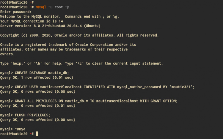This screenshot has width=223, height=139.
Task: Click the 'GRANT ALL PRIVILEGES' statement
Action: pyautogui.click(x=36, y=101)
